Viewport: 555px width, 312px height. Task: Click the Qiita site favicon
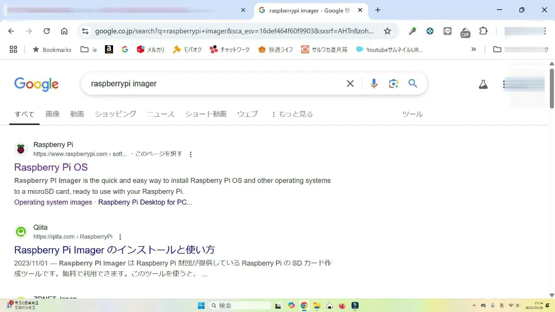[21, 232]
